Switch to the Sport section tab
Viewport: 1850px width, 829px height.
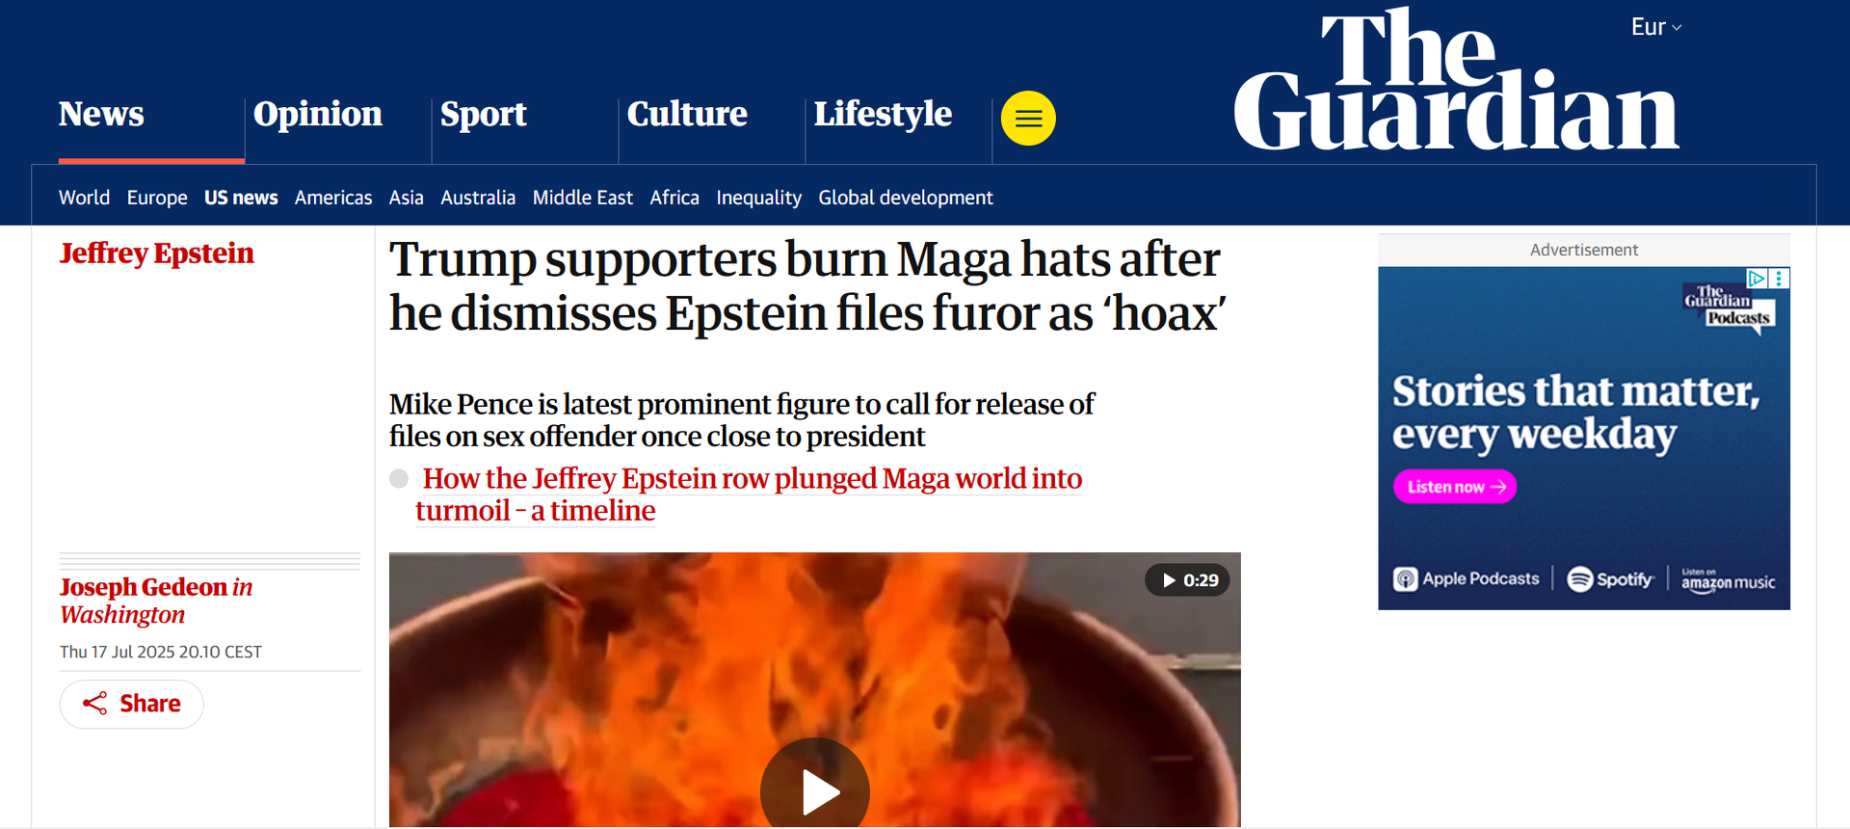(x=484, y=114)
